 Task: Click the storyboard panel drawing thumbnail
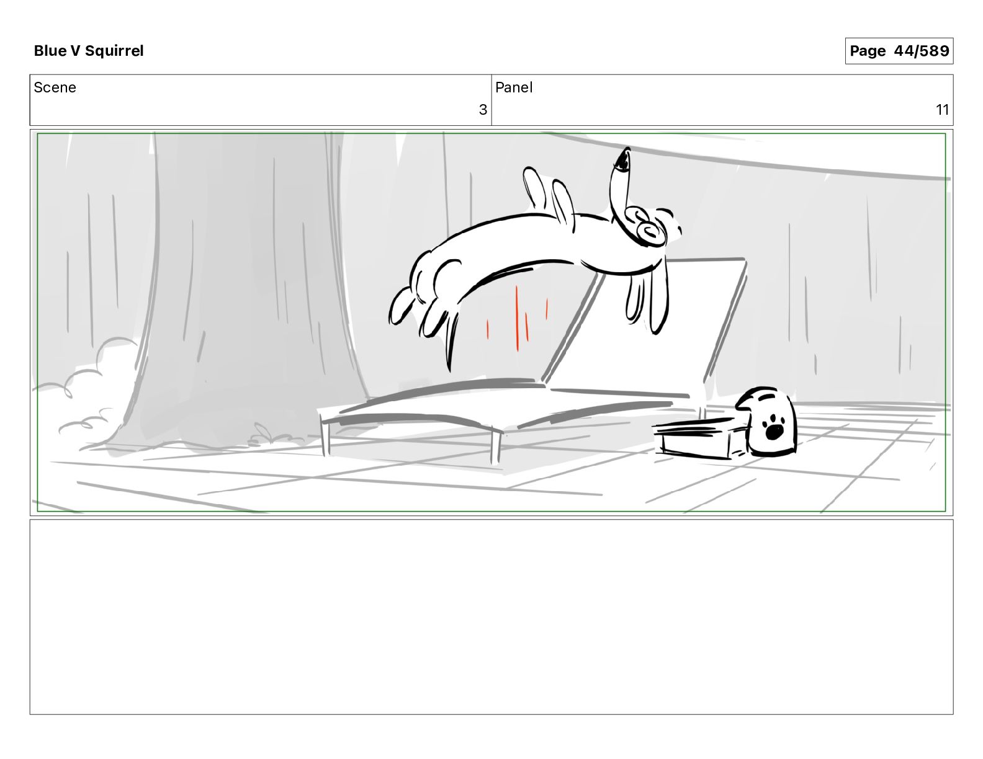(x=491, y=322)
